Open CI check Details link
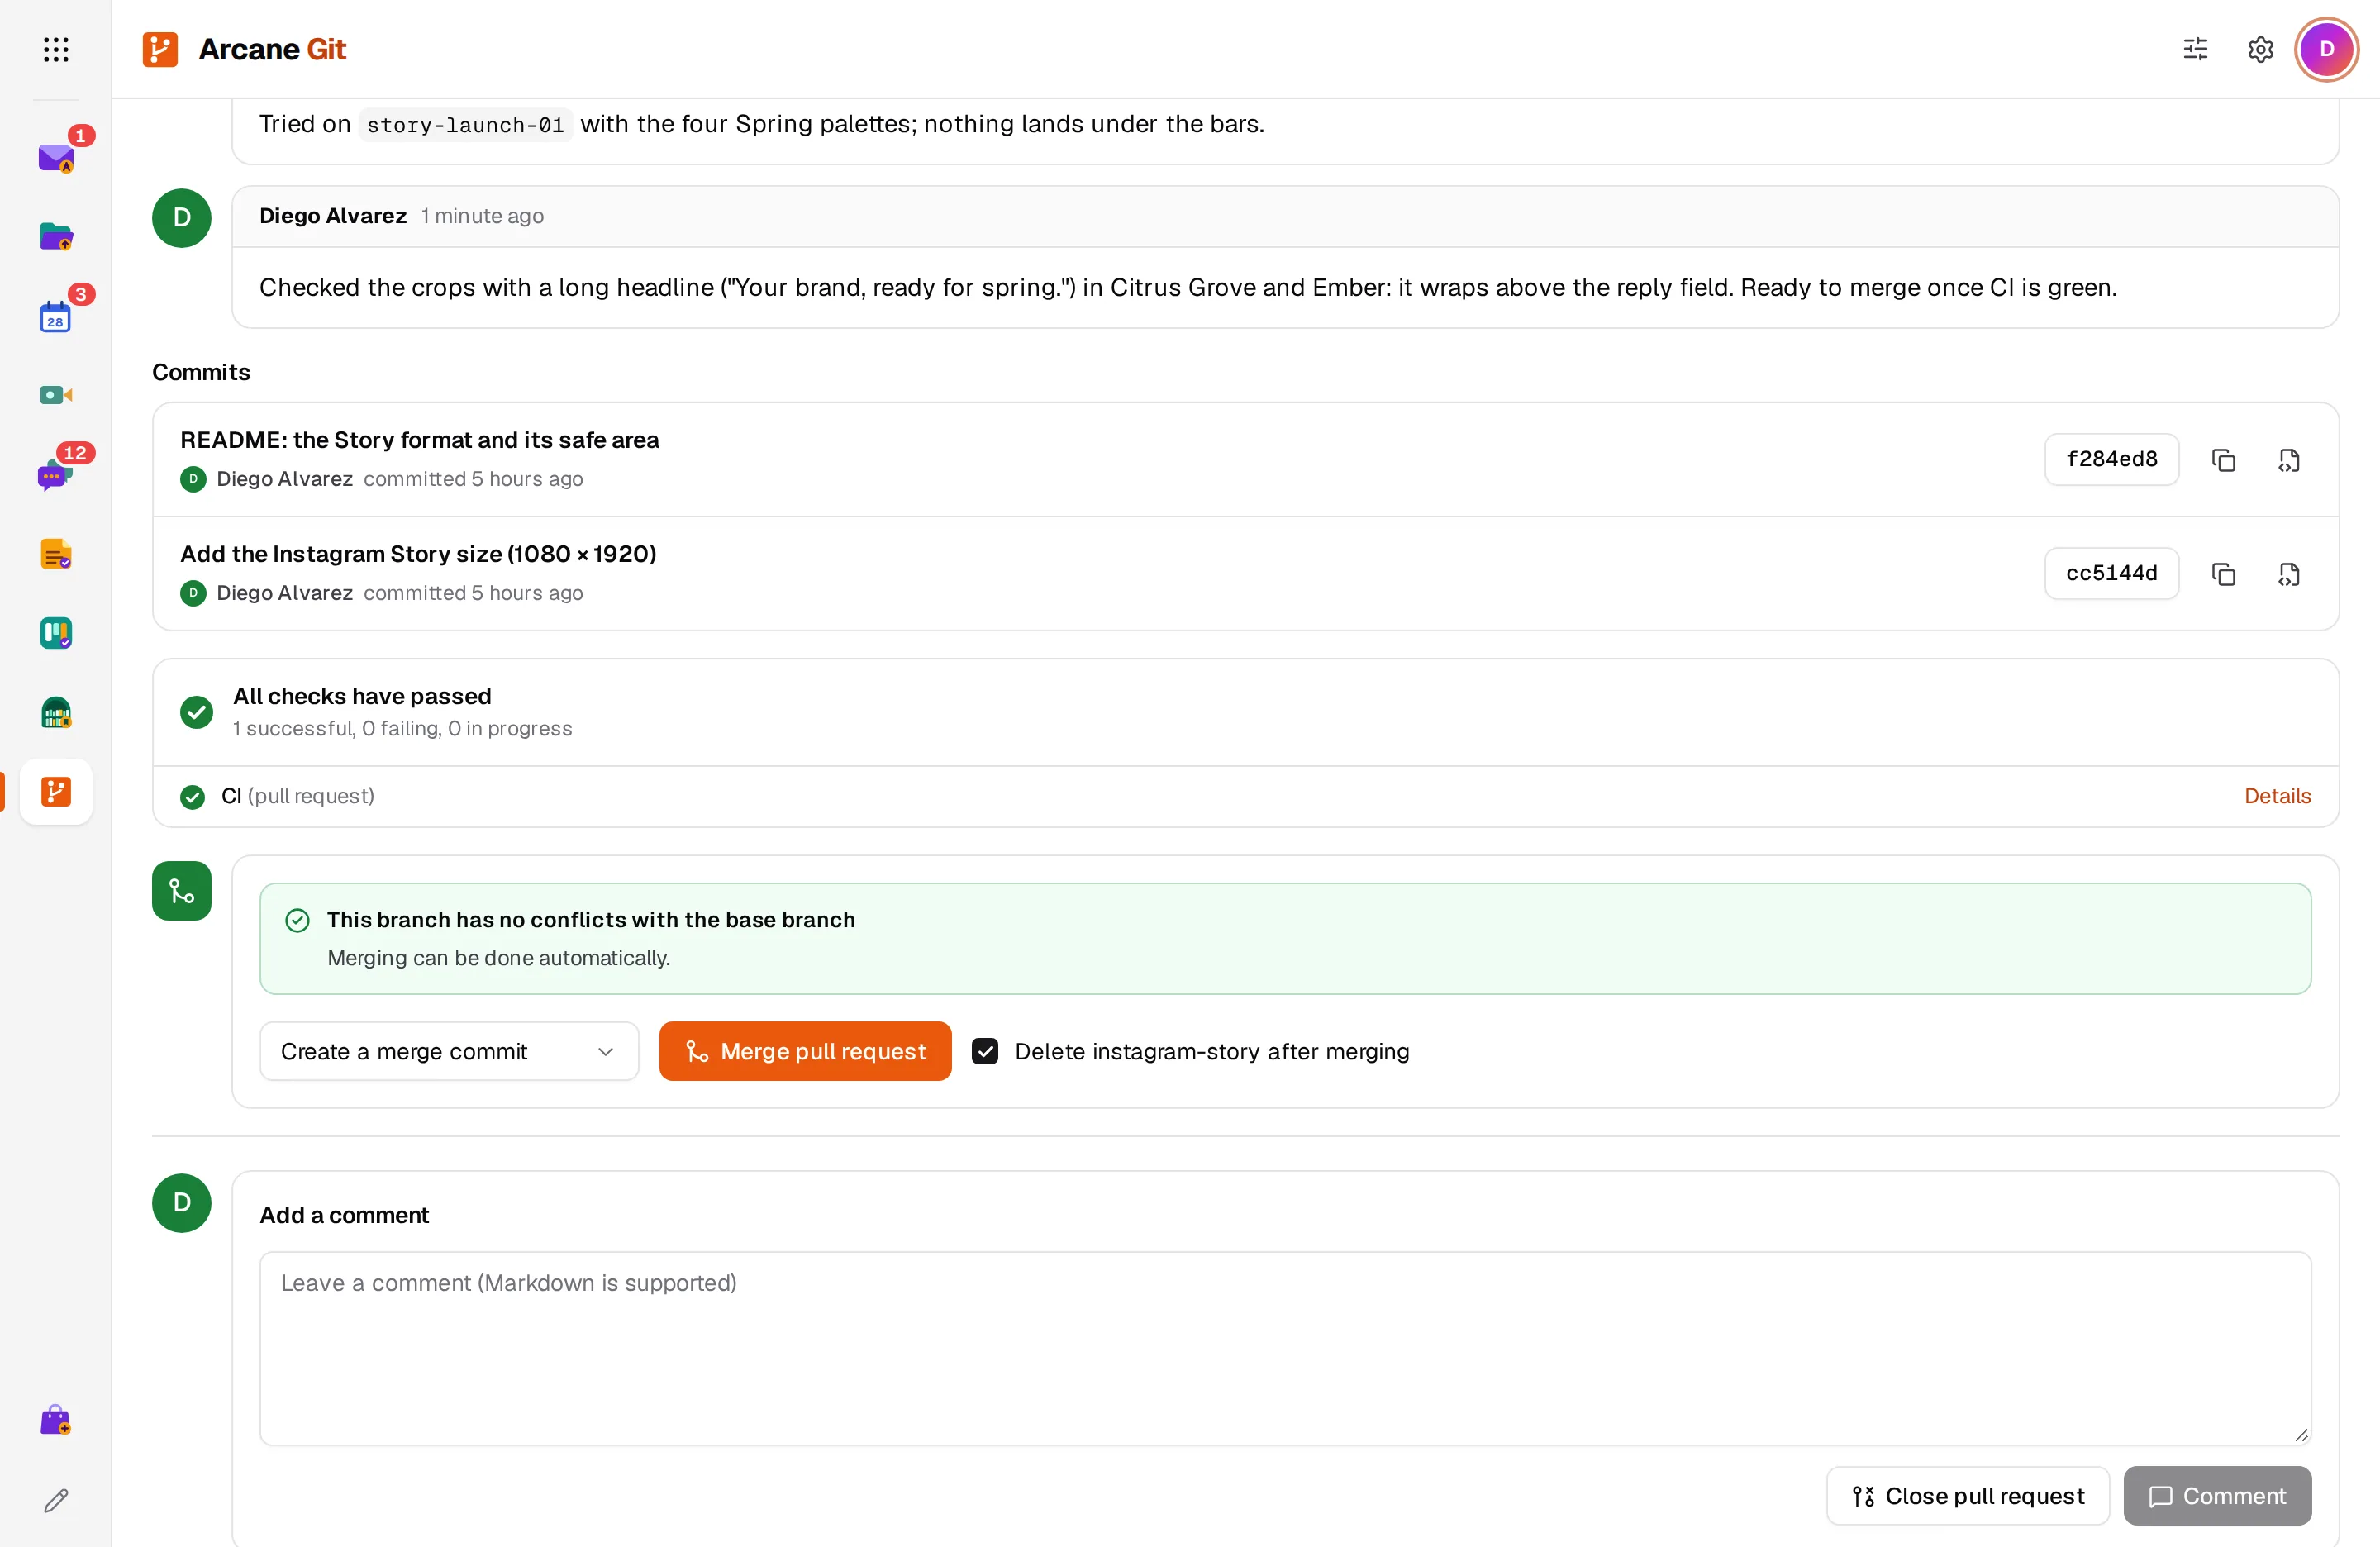The height and width of the screenshot is (1547, 2380). click(x=2277, y=796)
